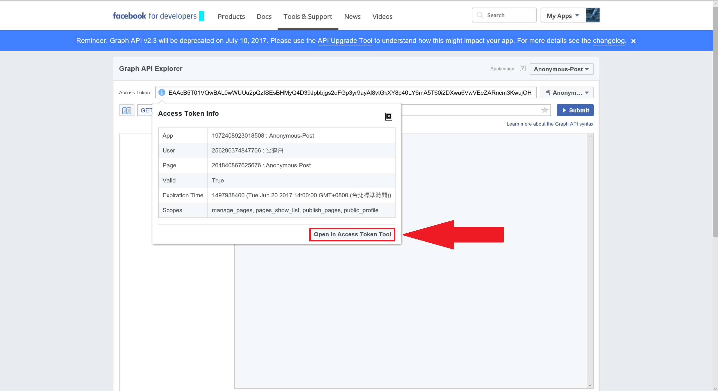Screen dimensions: 718x391
Task: Expand the Anonymous-Post application dropdown
Action: [561, 69]
